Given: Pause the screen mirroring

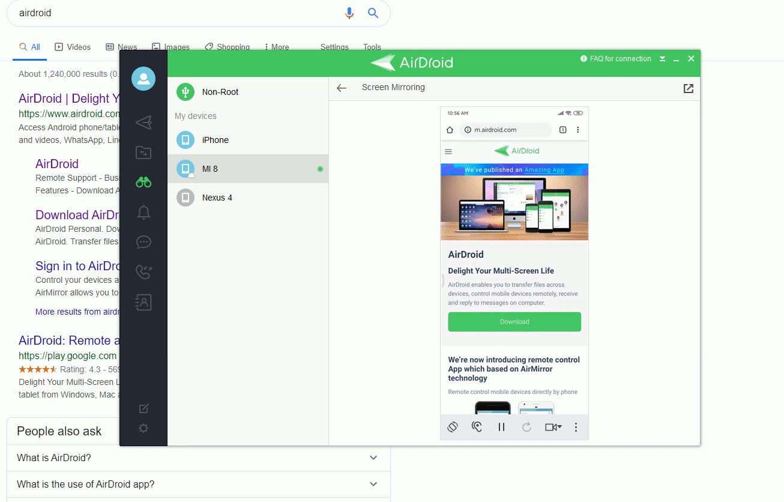Looking at the screenshot, I should click(x=502, y=427).
